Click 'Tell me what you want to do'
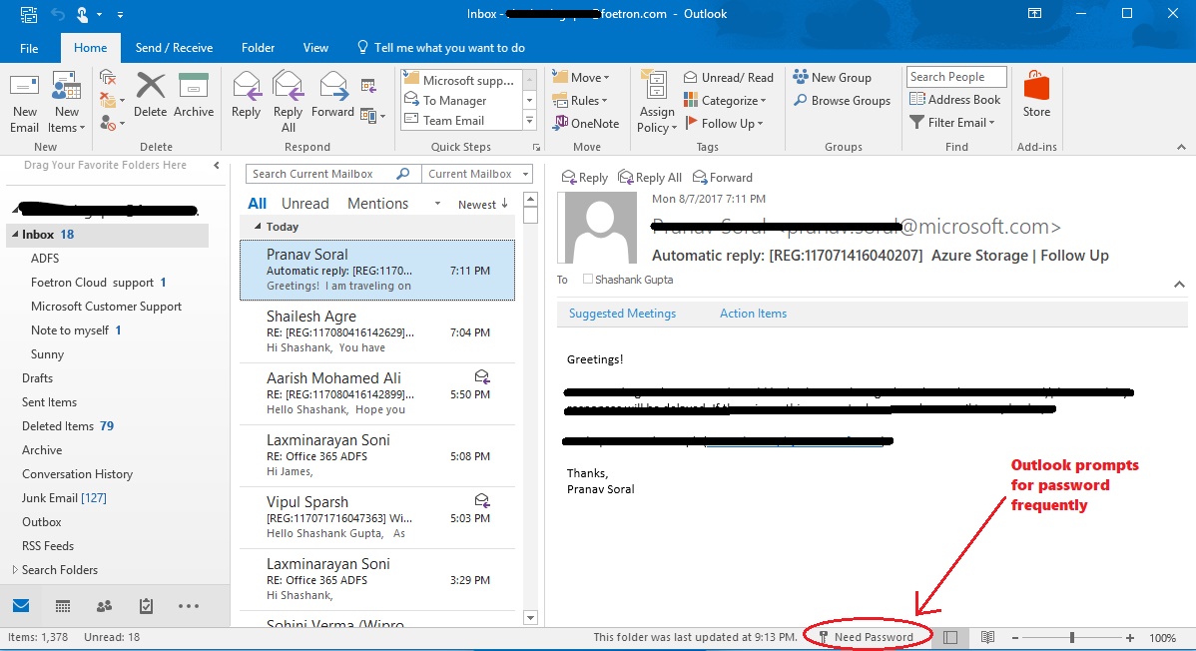 [441, 47]
